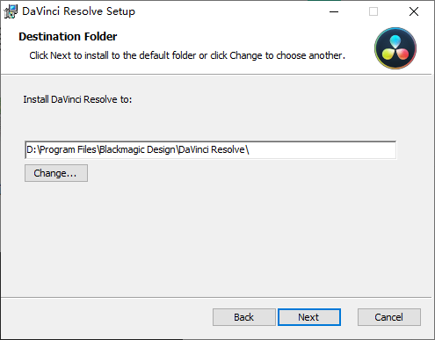
Task: Click the greyed-out maximize button
Action: 373,11
